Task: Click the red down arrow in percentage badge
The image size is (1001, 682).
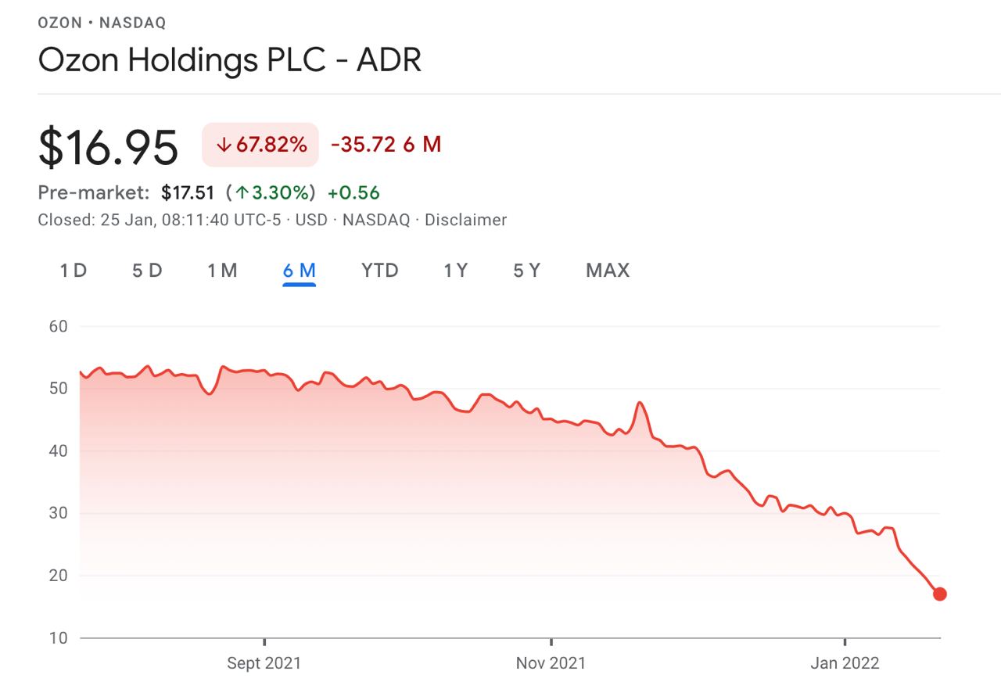Action: pyautogui.click(x=224, y=145)
